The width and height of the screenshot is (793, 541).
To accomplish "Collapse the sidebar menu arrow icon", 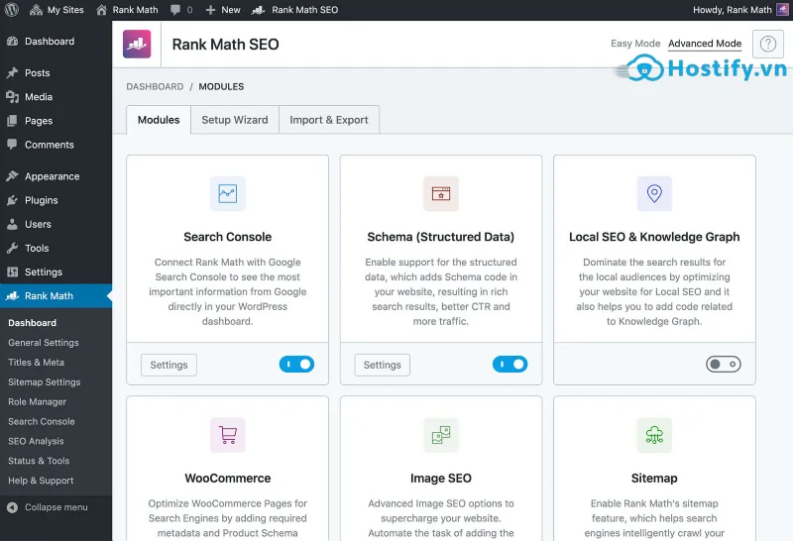I will (x=12, y=507).
